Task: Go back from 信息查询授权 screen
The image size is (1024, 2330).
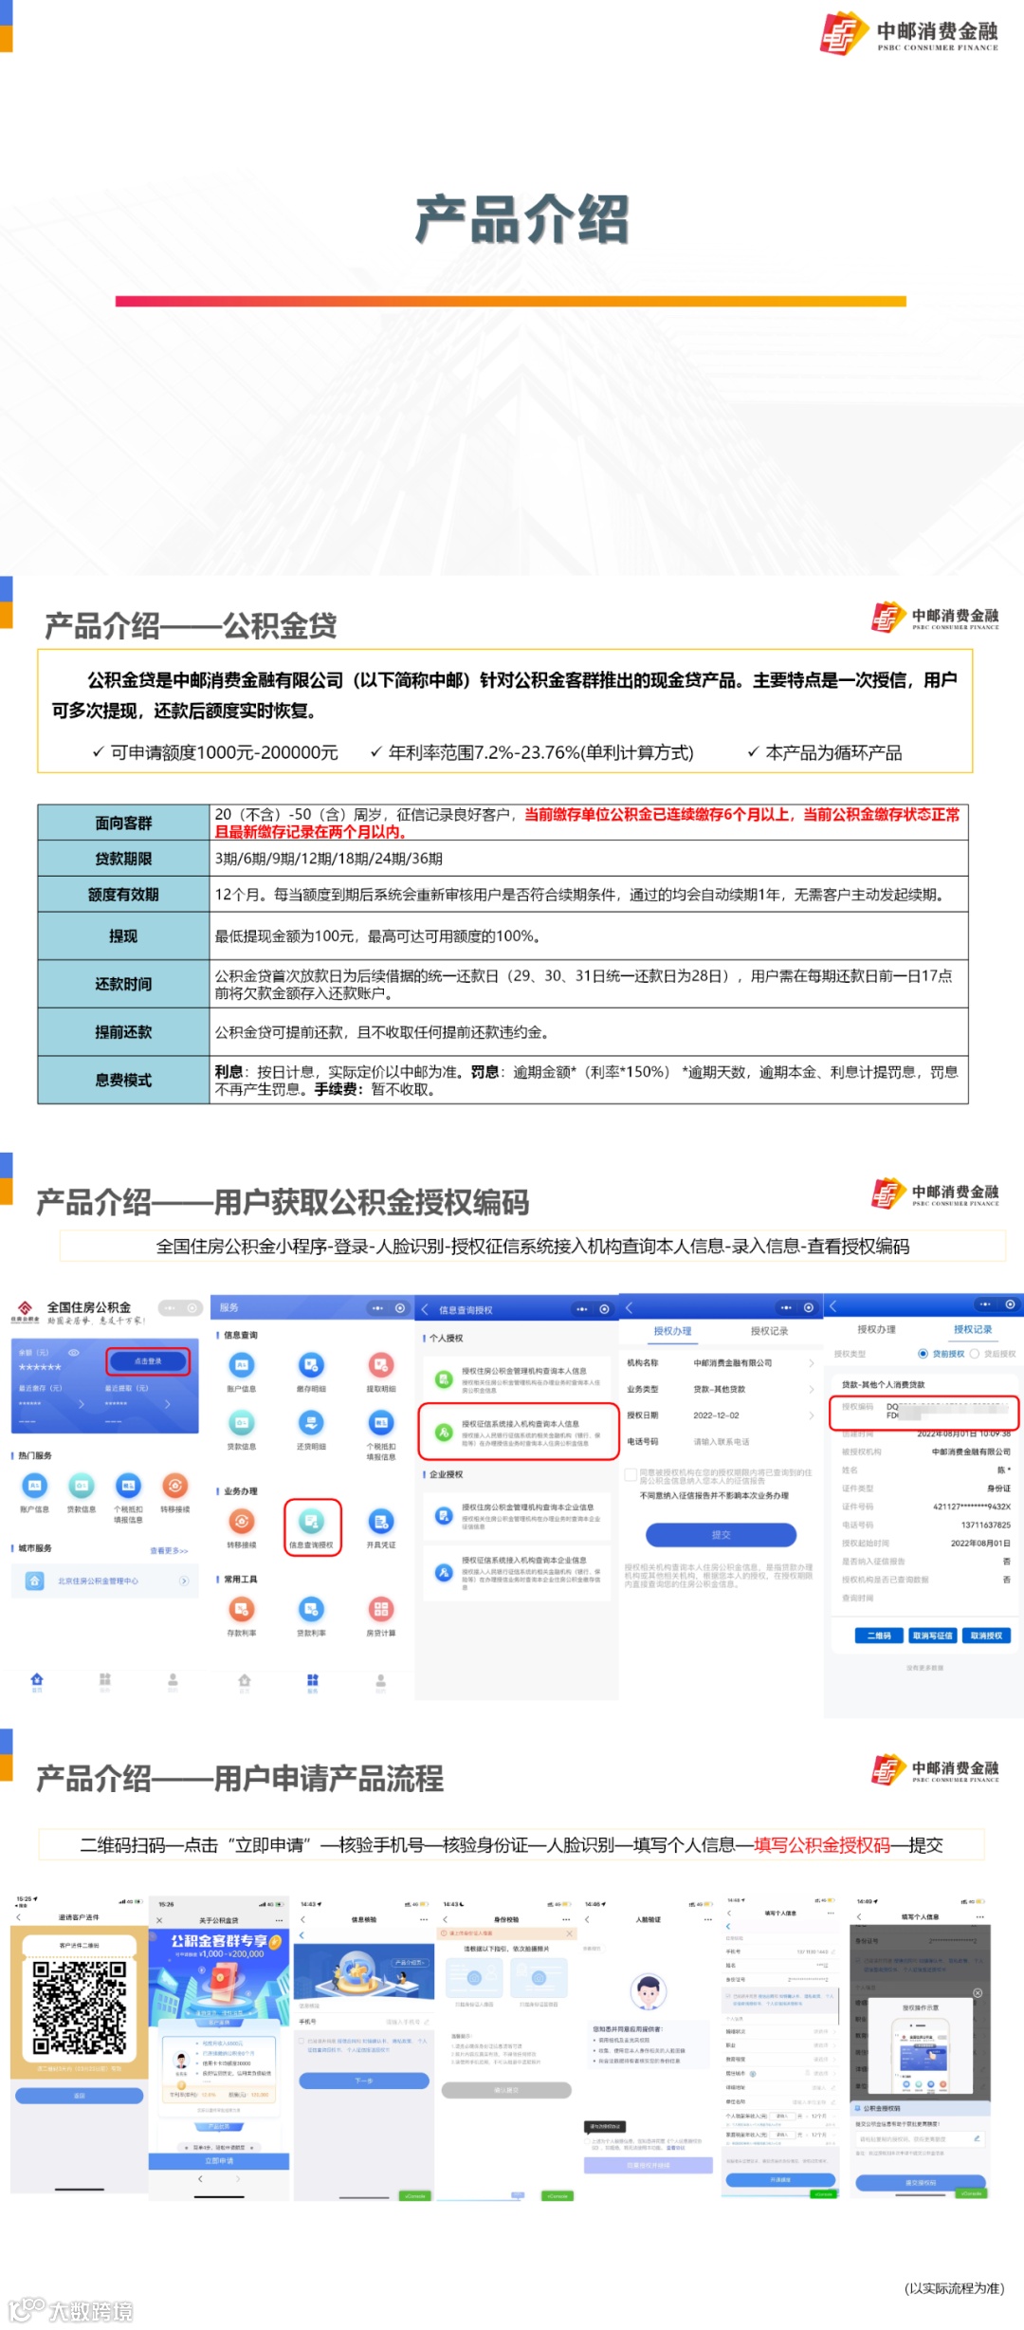Action: point(426,1309)
